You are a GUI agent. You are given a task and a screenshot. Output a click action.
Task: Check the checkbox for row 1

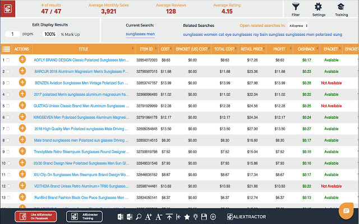click(x=8, y=59)
